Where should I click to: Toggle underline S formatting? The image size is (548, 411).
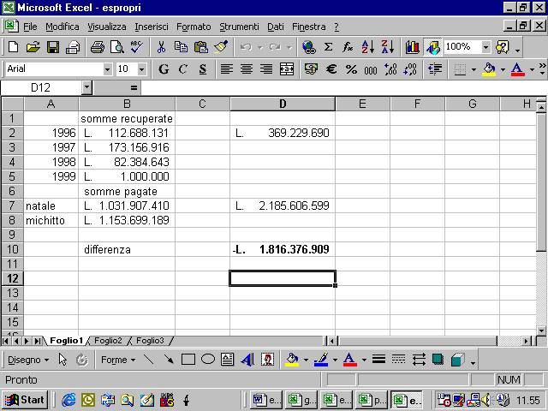[x=203, y=69]
